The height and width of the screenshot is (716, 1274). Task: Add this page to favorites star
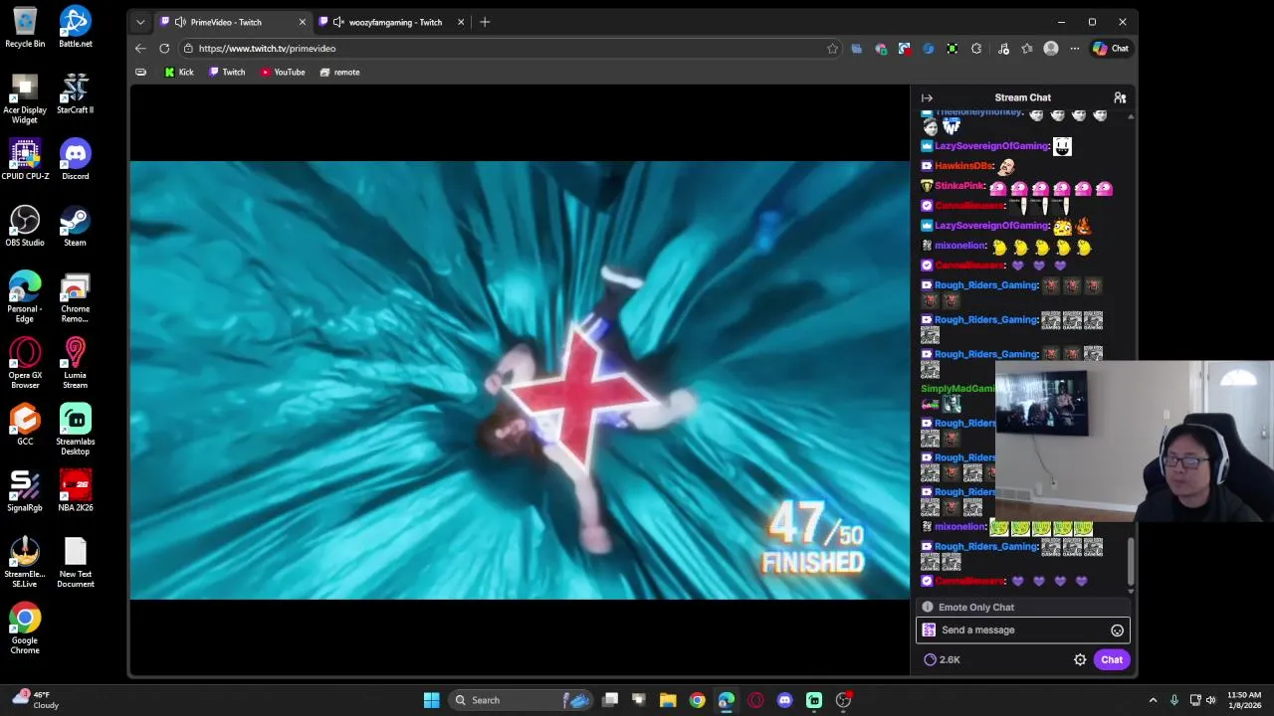click(x=832, y=49)
